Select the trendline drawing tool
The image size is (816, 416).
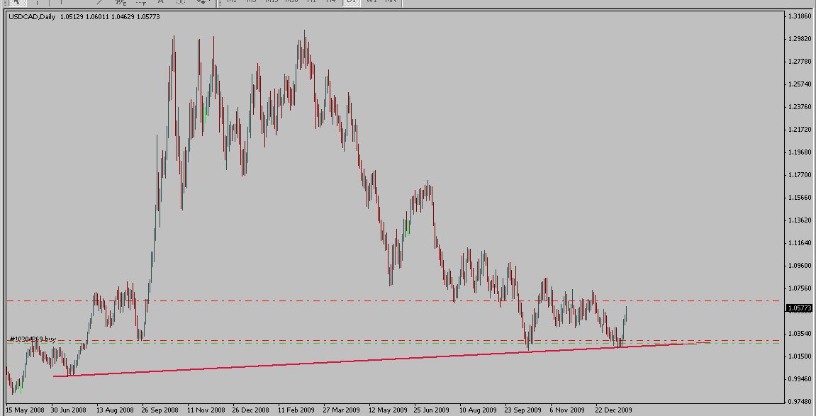point(99,2)
